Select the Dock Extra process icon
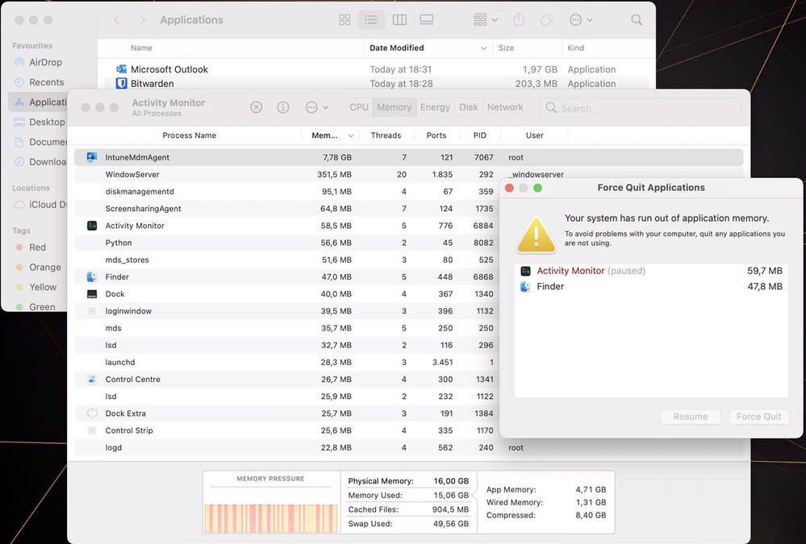This screenshot has width=806, height=544. (x=92, y=413)
